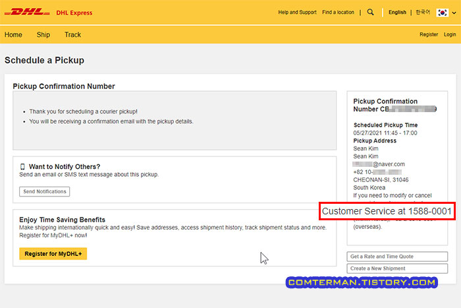Click the confirmation email notice text
The height and width of the screenshot is (308, 461).
(111, 121)
